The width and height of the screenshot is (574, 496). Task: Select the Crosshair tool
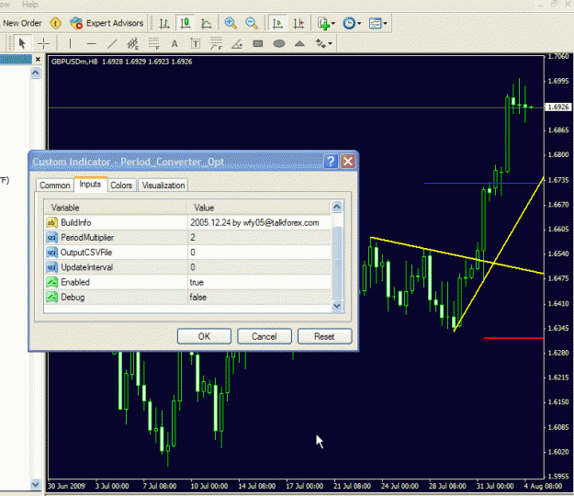click(x=43, y=43)
